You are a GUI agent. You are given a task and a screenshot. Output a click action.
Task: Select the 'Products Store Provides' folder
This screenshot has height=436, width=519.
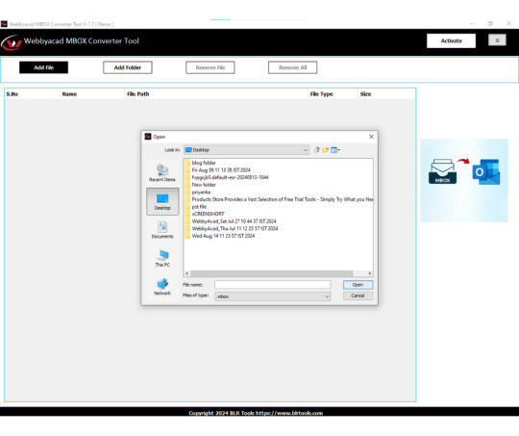click(x=279, y=199)
